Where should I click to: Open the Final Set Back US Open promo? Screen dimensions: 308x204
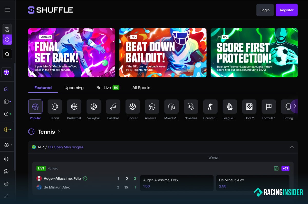pyautogui.click(x=72, y=53)
